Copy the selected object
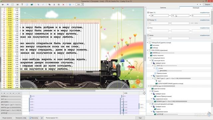Viewport: 213px width, 120px height. (50, 4)
